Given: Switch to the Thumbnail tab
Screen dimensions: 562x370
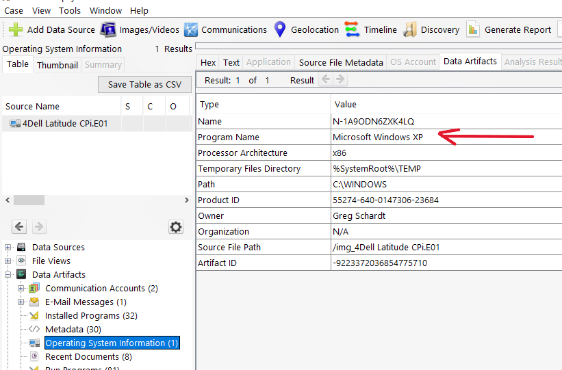Looking at the screenshot, I should (57, 65).
